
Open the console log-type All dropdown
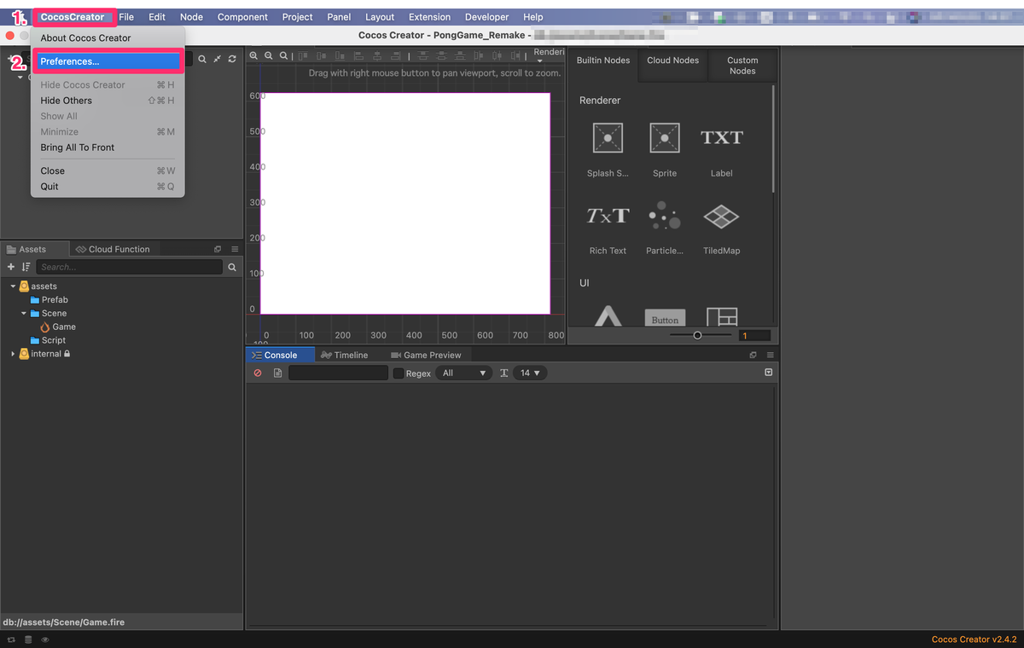463,373
